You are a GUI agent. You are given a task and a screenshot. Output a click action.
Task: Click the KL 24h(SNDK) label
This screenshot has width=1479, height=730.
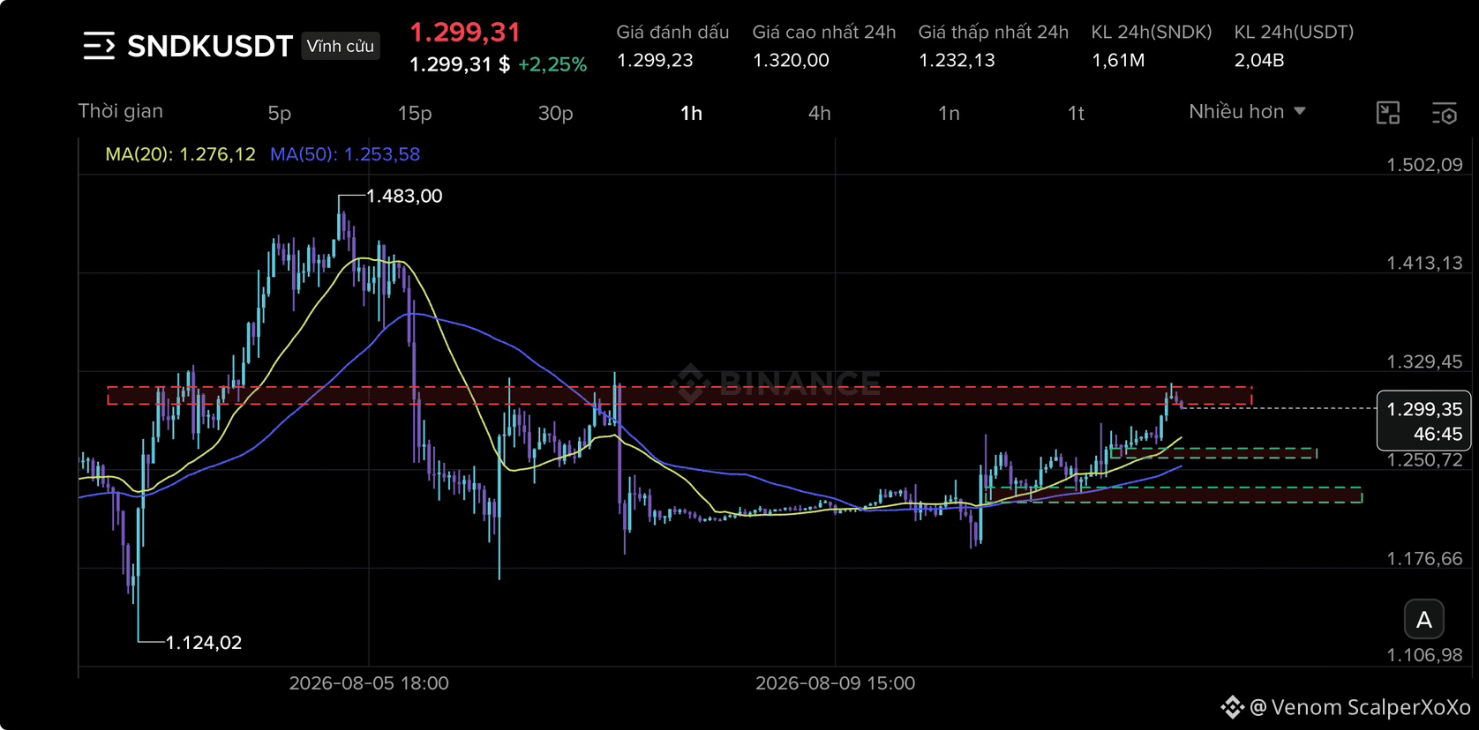1152,33
